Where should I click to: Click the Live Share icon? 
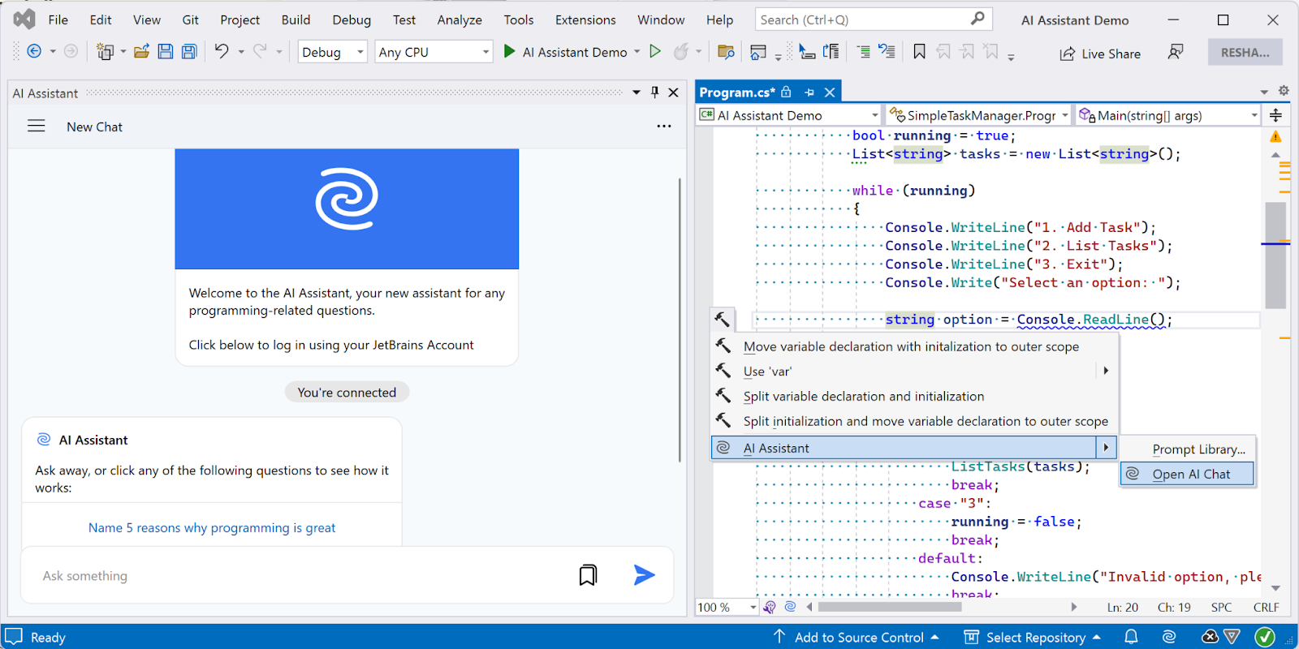pyautogui.click(x=1067, y=54)
